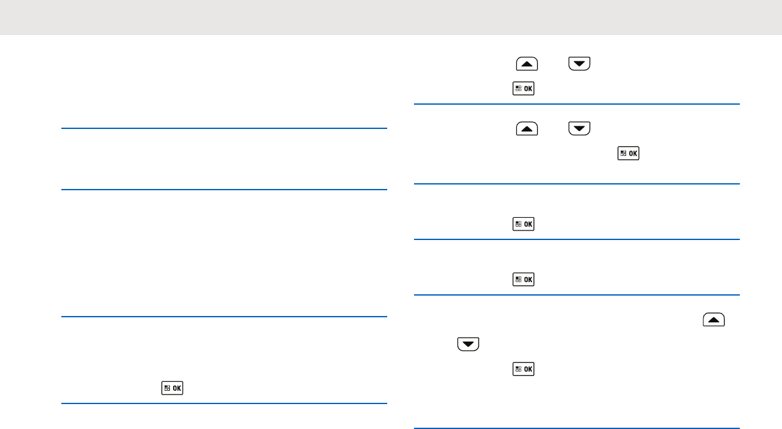Click the last blue divider in the left column

224,403
